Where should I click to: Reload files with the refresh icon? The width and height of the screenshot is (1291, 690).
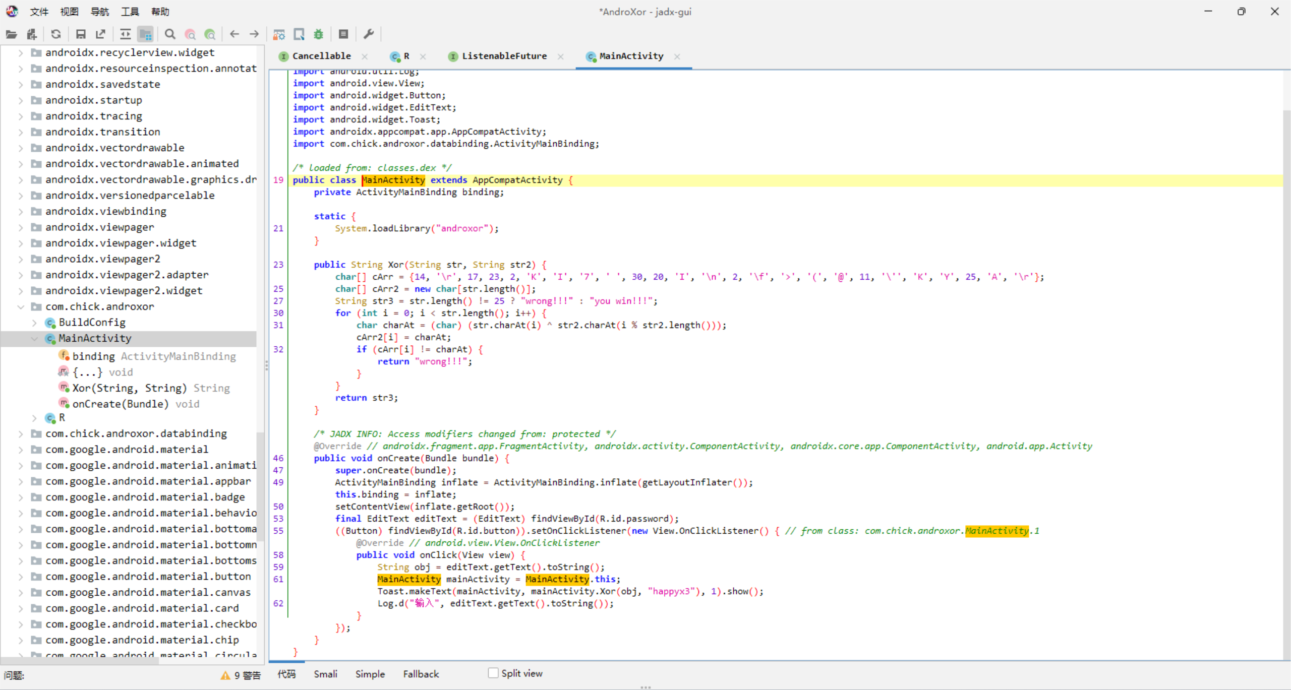pyautogui.click(x=56, y=34)
